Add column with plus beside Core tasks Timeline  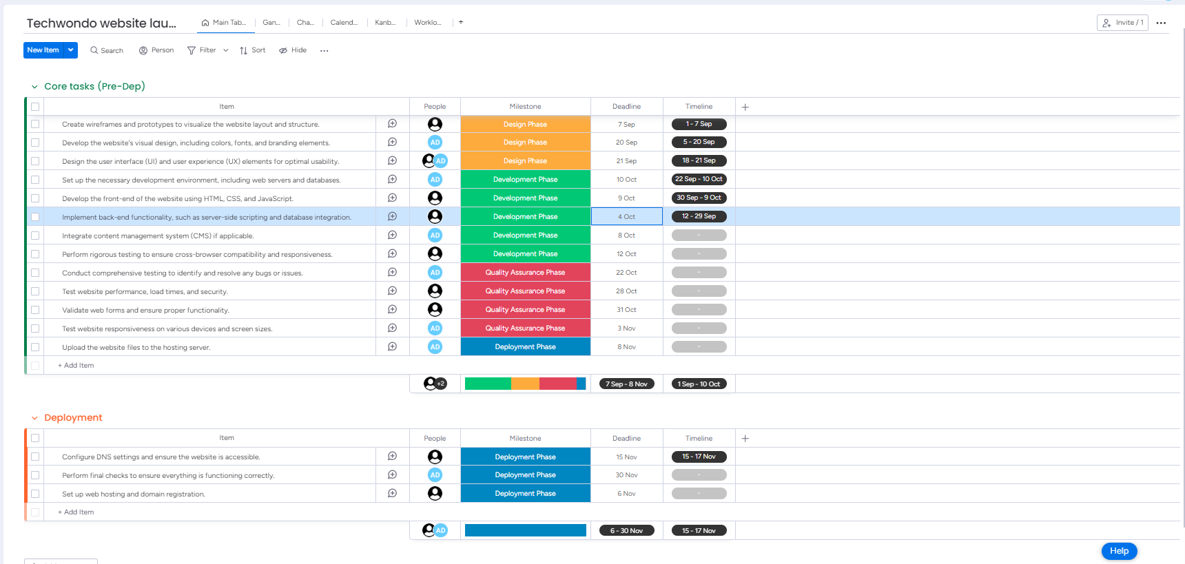tap(745, 107)
